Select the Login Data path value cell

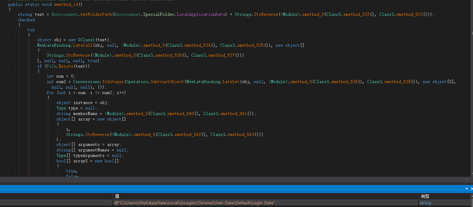click(265, 203)
